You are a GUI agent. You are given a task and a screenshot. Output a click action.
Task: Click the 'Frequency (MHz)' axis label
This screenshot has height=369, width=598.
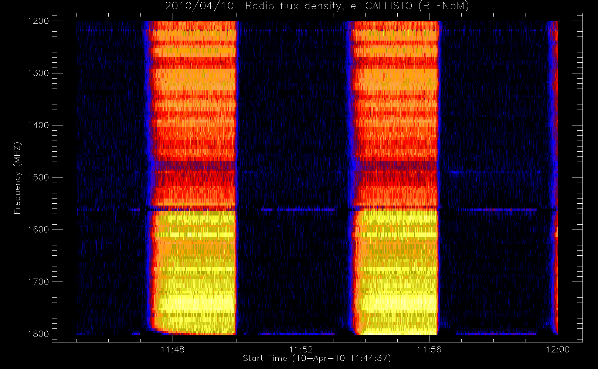(x=17, y=178)
